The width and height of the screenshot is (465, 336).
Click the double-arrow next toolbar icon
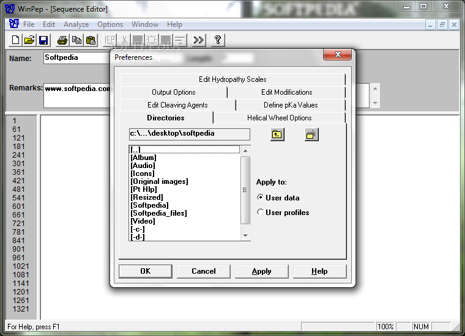point(199,40)
